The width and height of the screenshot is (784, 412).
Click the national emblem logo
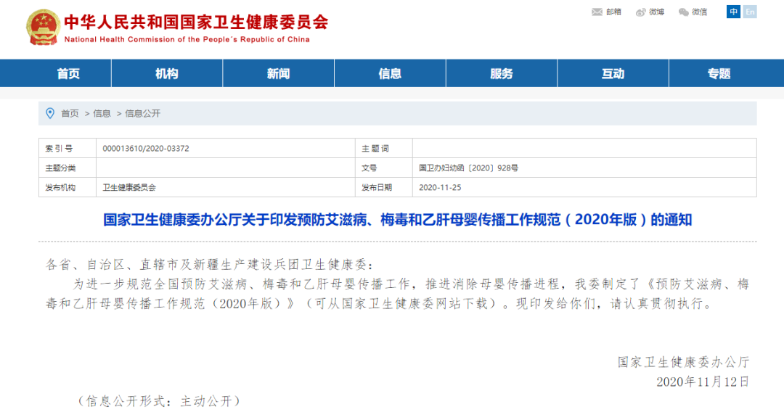coord(43,27)
